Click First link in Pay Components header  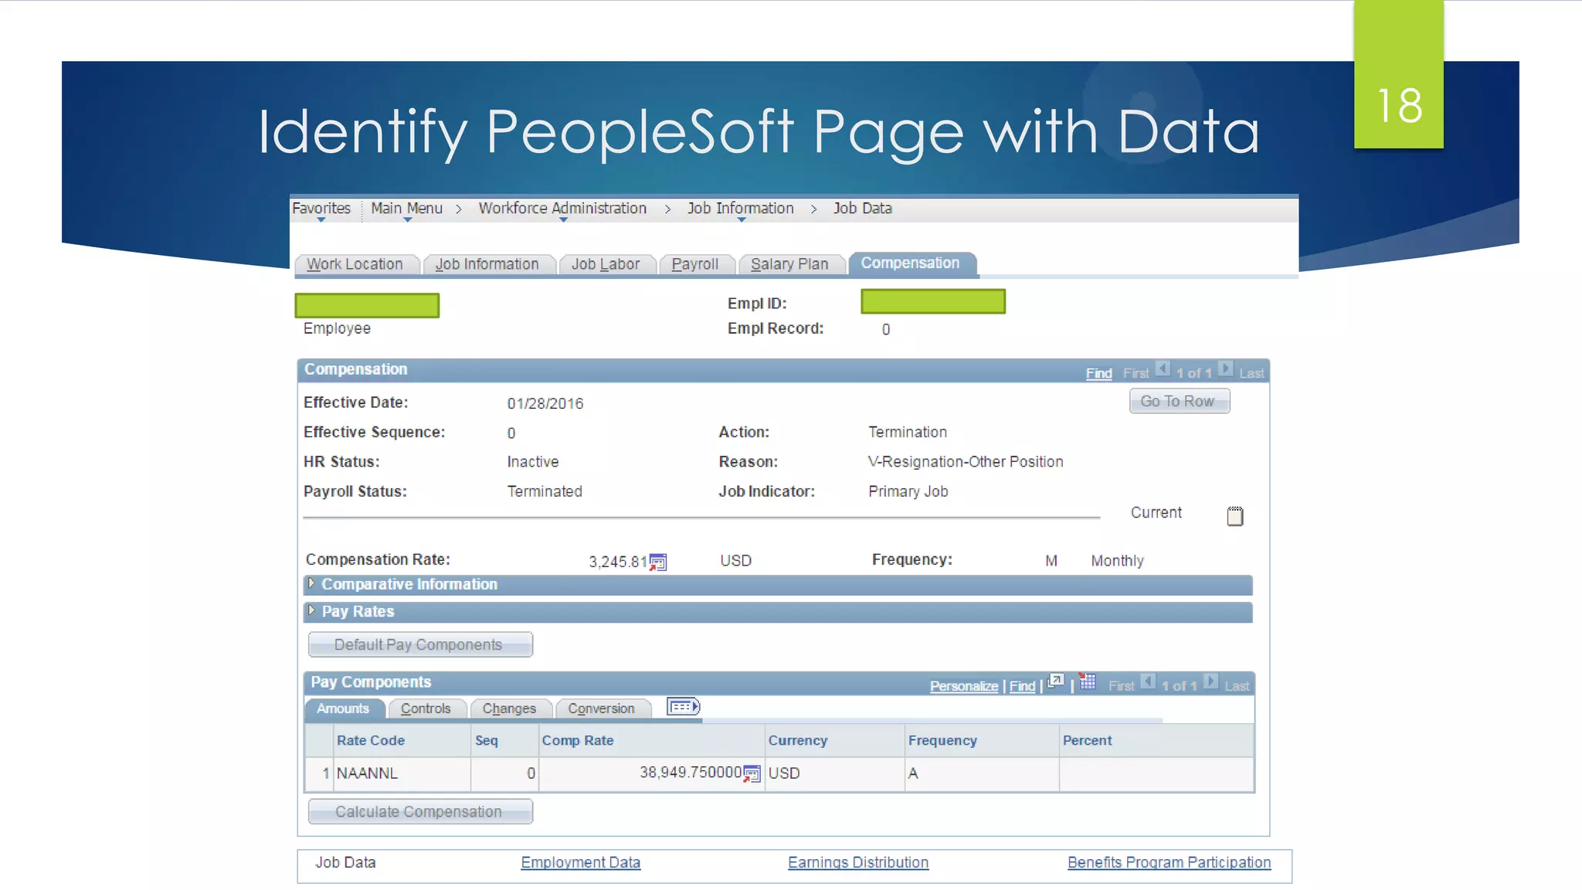[1121, 686]
